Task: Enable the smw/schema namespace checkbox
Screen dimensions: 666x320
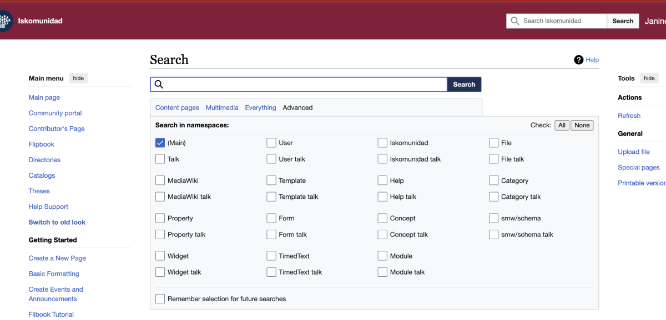Action: pos(493,218)
